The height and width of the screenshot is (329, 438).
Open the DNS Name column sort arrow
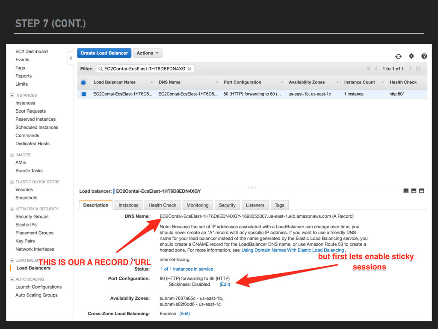[217, 82]
